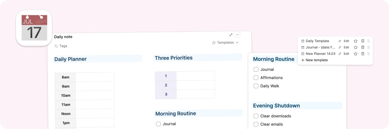Check the Journal box under right Morning Routine
The height and width of the screenshot is (129, 389).
click(x=256, y=69)
